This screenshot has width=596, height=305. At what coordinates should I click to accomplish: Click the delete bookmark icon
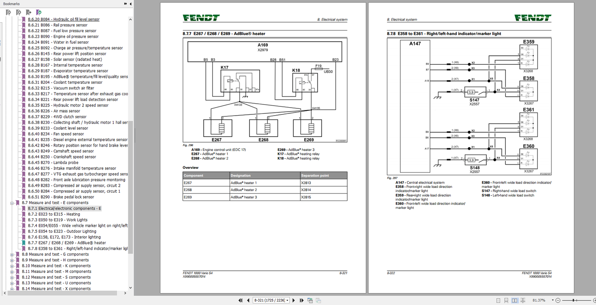coord(8,12)
